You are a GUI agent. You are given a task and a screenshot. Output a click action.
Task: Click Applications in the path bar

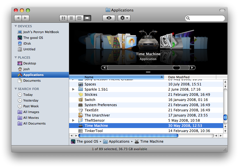point(116,142)
